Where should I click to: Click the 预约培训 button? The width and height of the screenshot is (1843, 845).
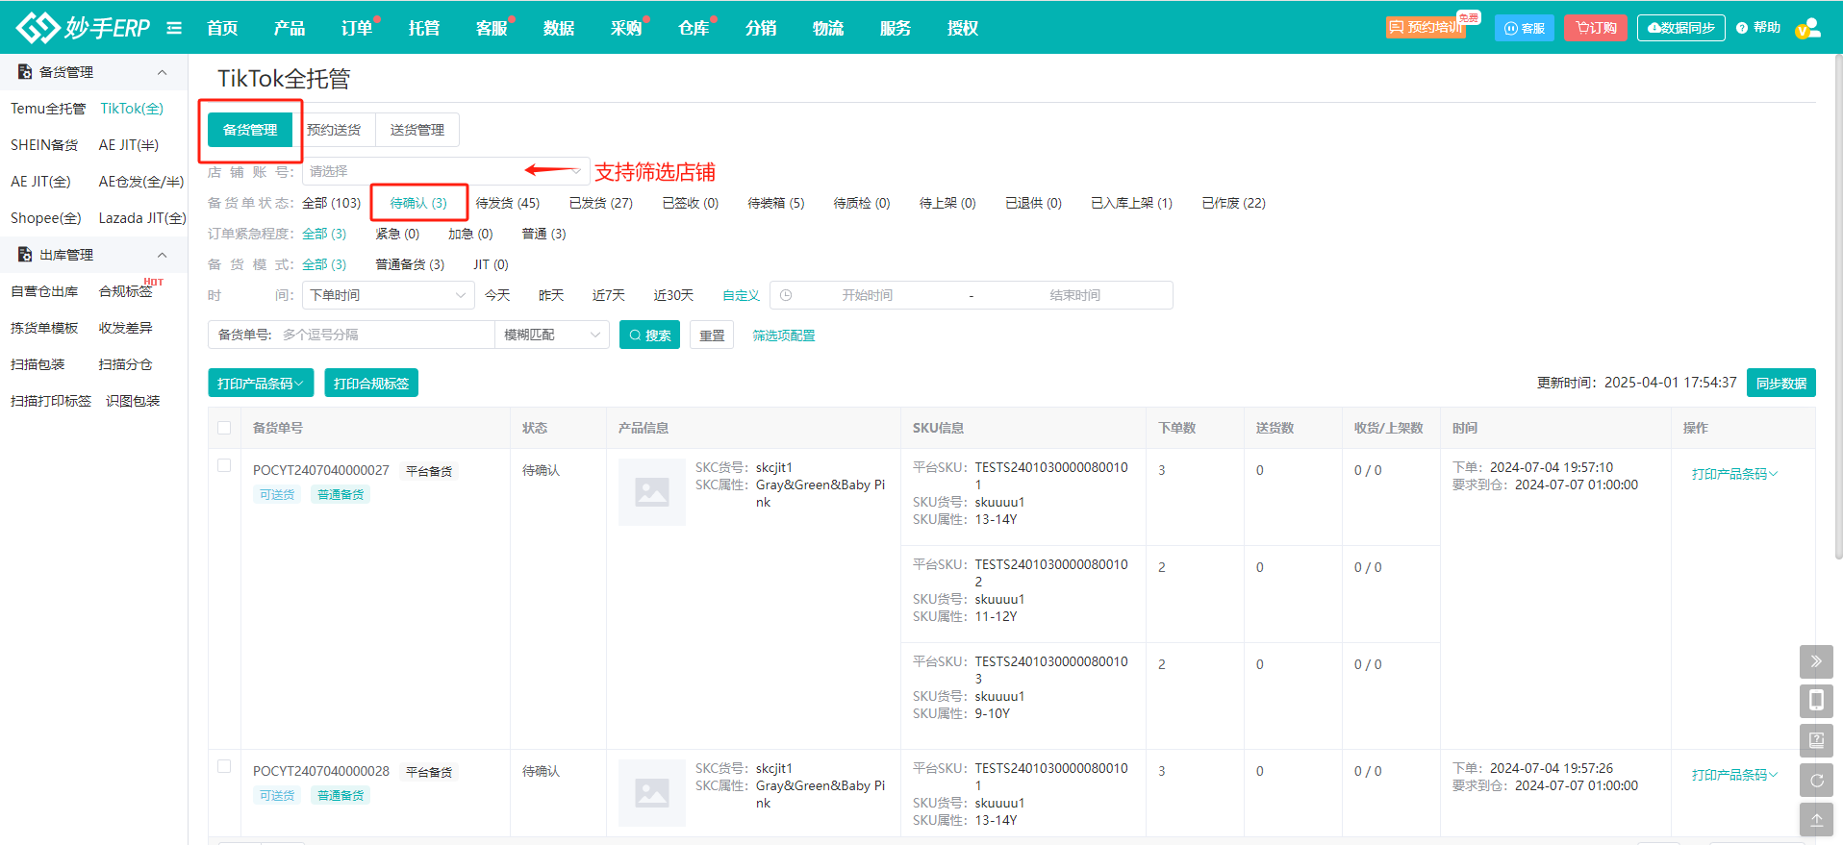pyautogui.click(x=1426, y=27)
